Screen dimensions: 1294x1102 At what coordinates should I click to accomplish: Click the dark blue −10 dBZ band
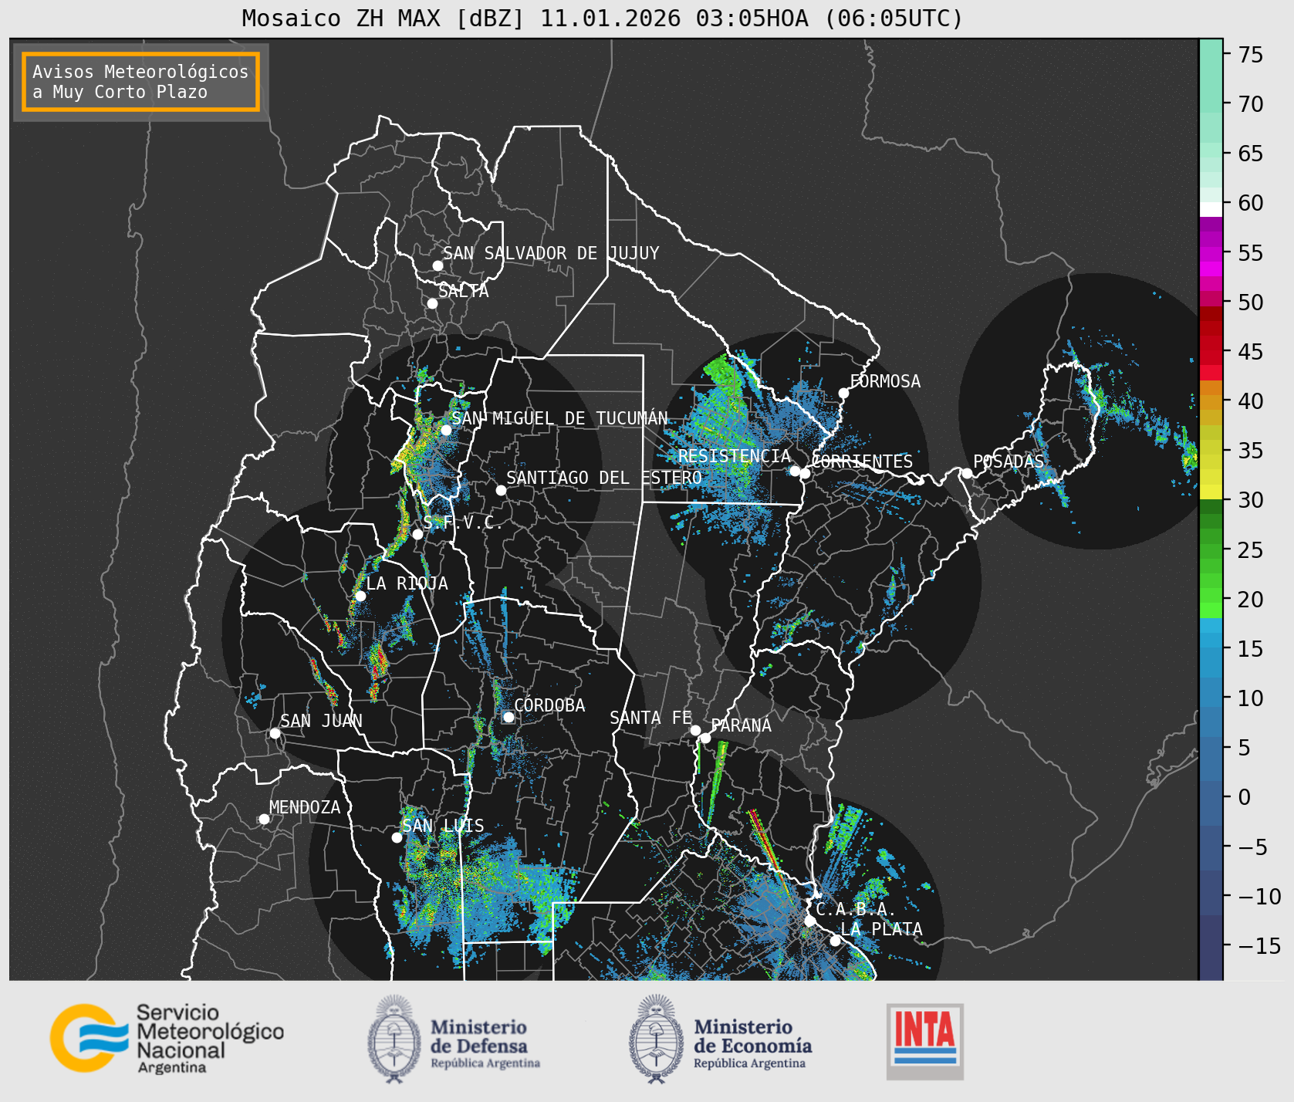1211,893
